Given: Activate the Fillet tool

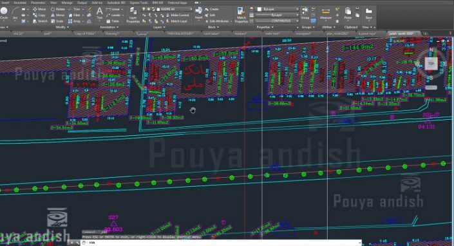Looking at the screenshot, I should [x=75, y=15].
